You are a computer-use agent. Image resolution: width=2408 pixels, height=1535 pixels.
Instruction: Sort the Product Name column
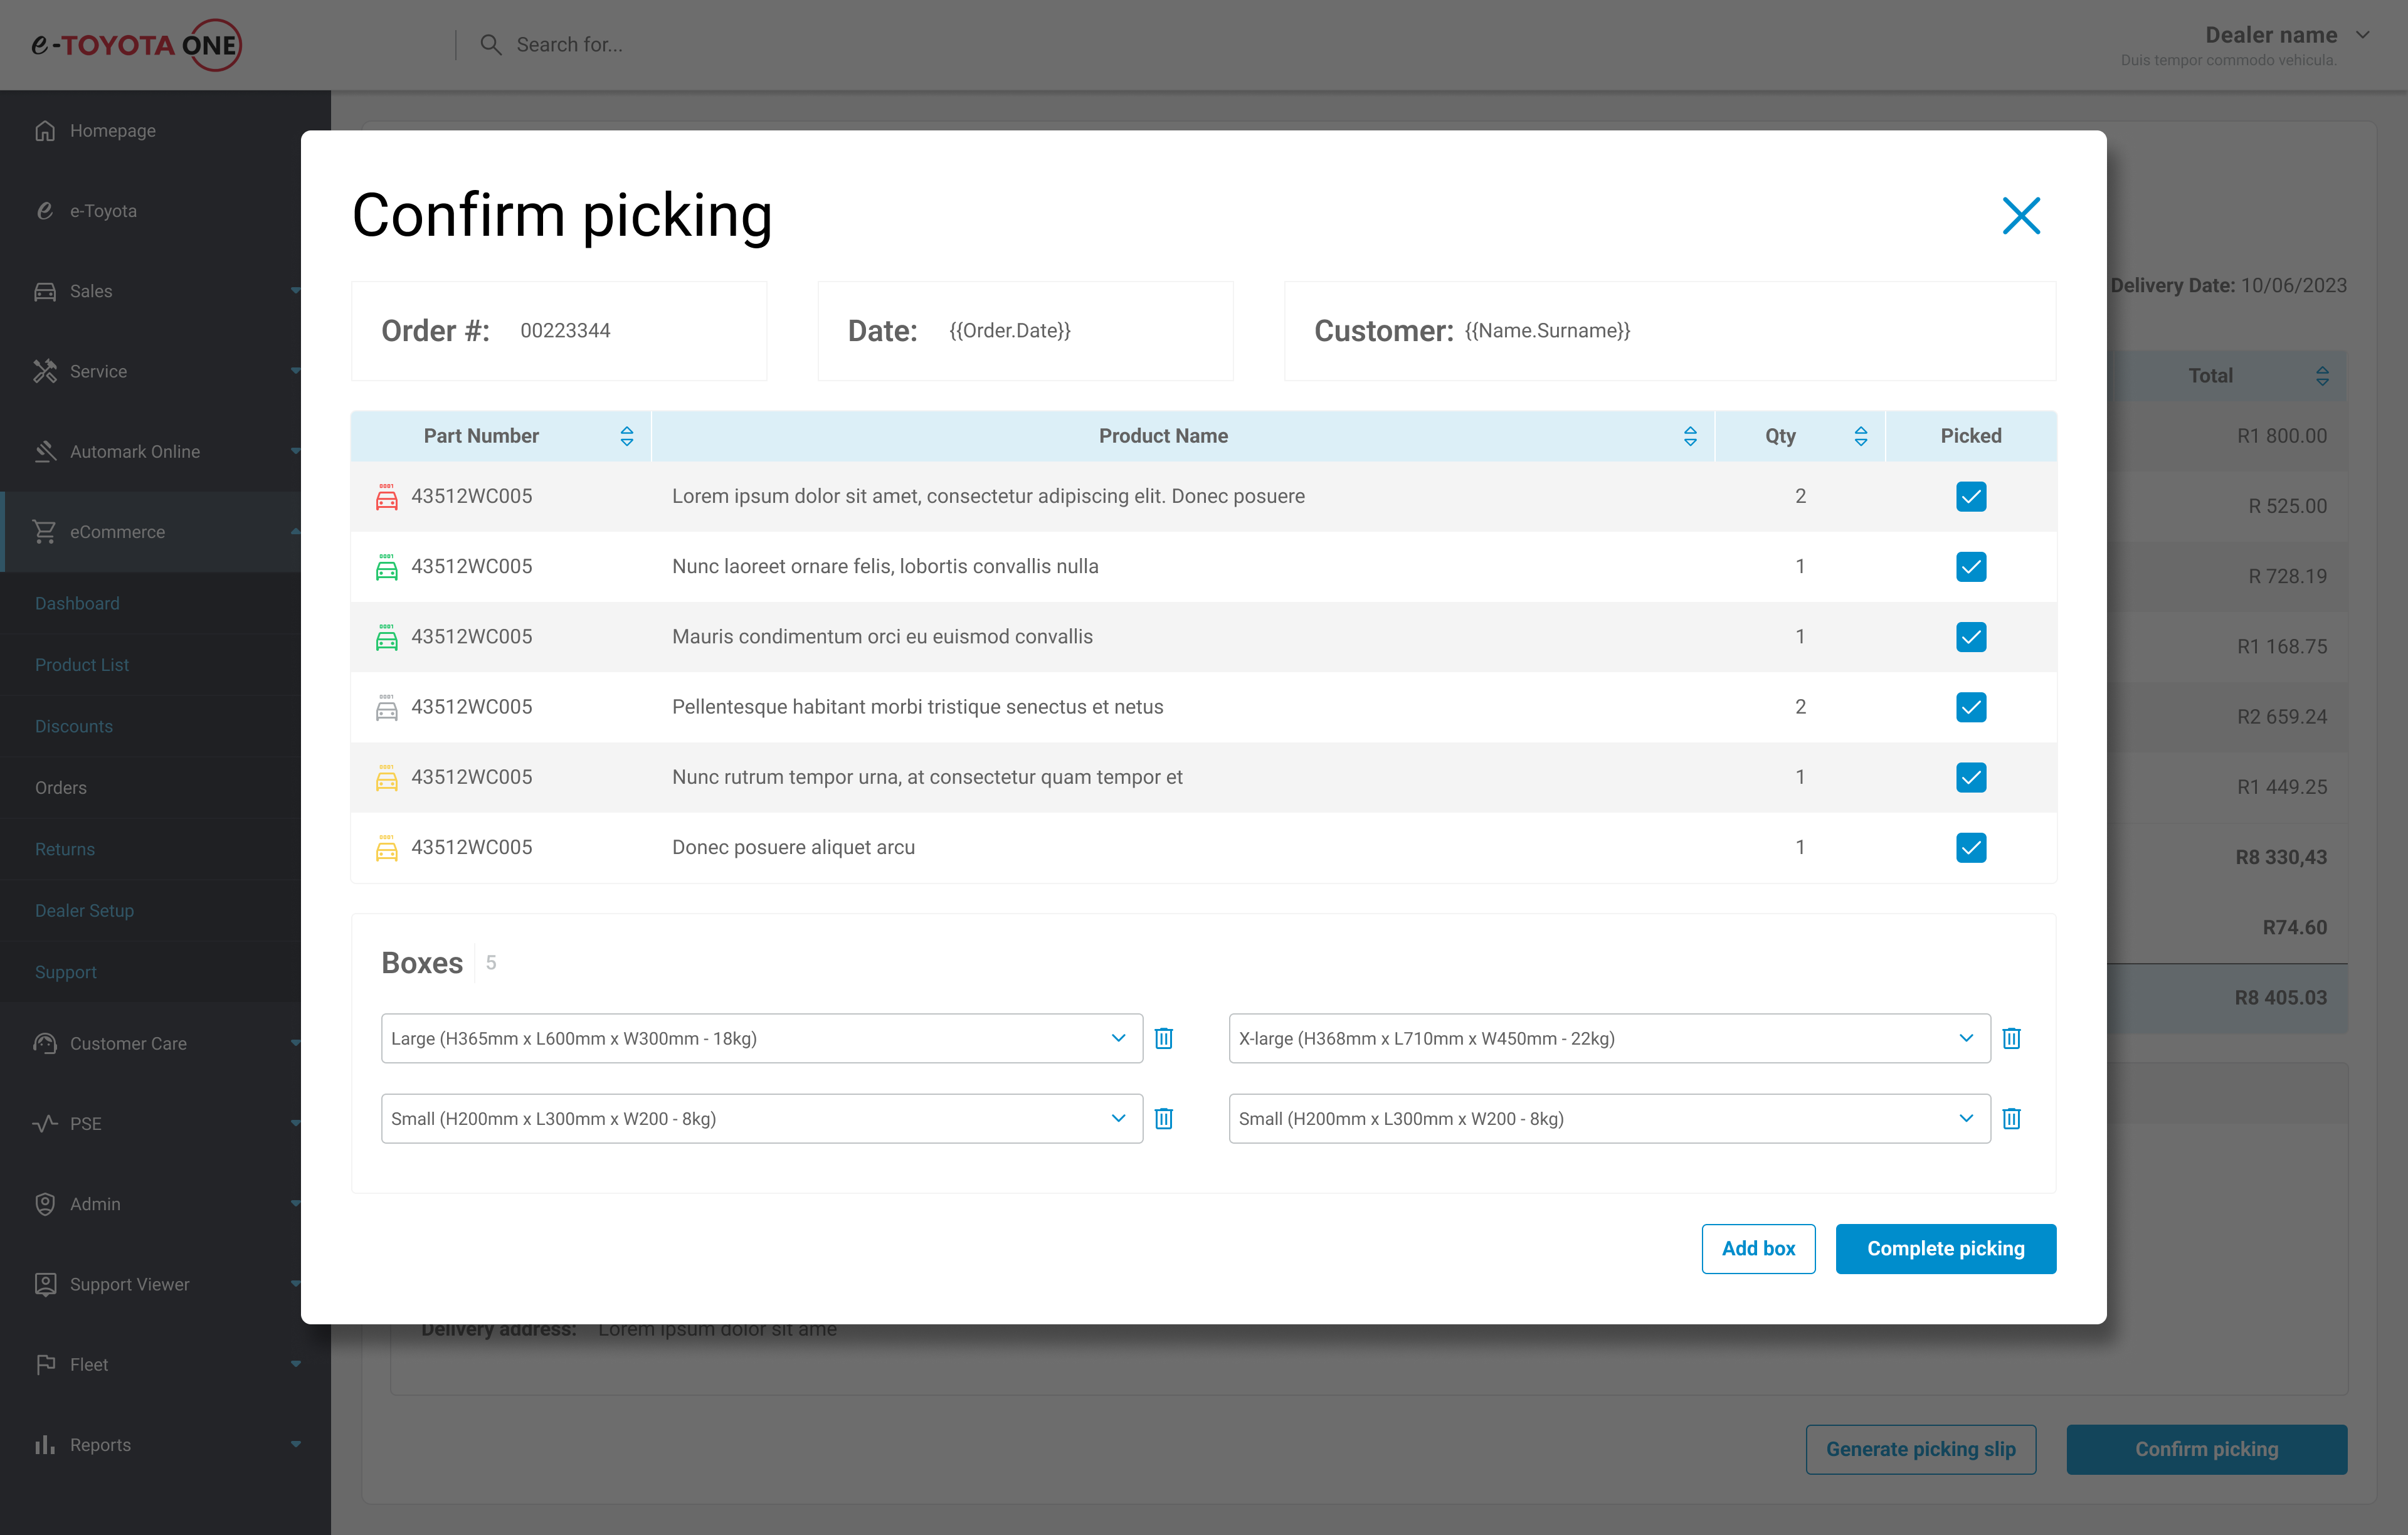[1689, 436]
